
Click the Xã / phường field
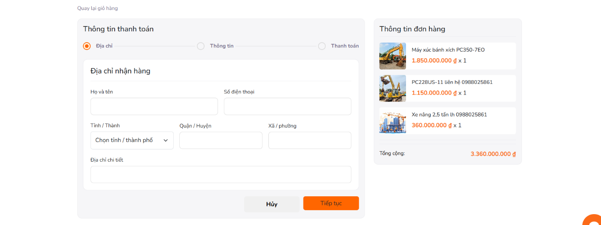[x=310, y=140]
